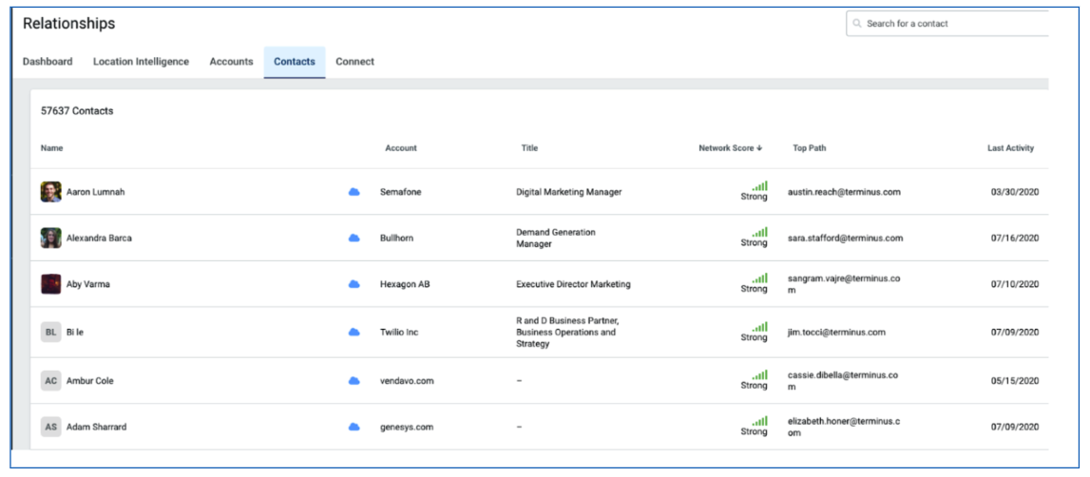Open Alexandra Barca's profile photo
Viewport: 1090px width, 477px height.
pyautogui.click(x=50, y=238)
